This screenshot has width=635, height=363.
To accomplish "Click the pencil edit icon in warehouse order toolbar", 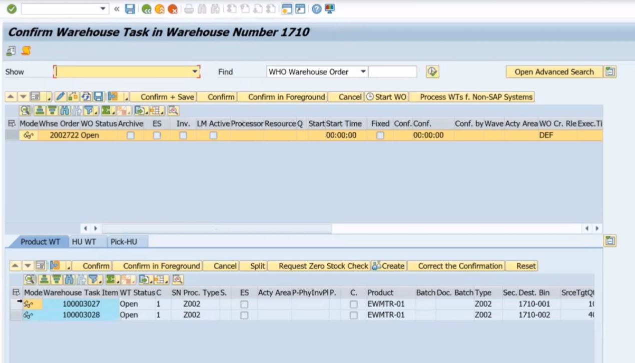I will click(x=61, y=96).
